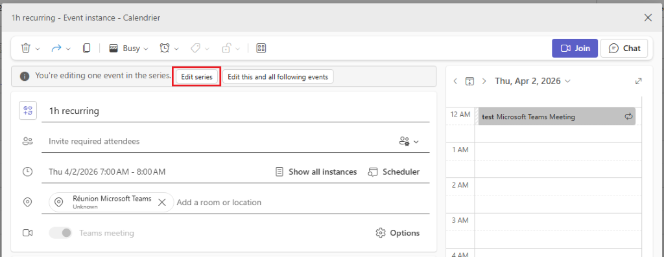Expand the reminder dropdown arrow
664x257 pixels.
pos(176,49)
